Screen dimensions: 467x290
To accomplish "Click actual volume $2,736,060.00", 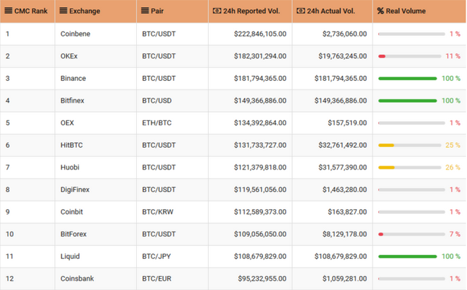I will coord(344,34).
